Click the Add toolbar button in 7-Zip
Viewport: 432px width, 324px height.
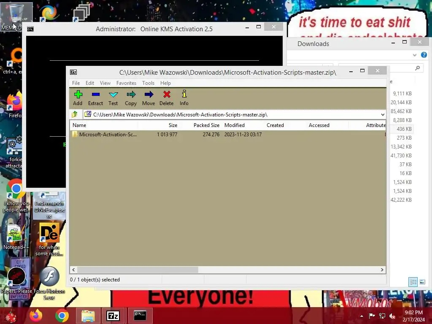[78, 98]
